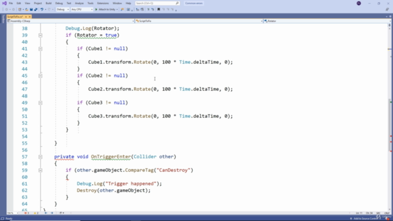Click the comment out selection icon

(x=148, y=10)
